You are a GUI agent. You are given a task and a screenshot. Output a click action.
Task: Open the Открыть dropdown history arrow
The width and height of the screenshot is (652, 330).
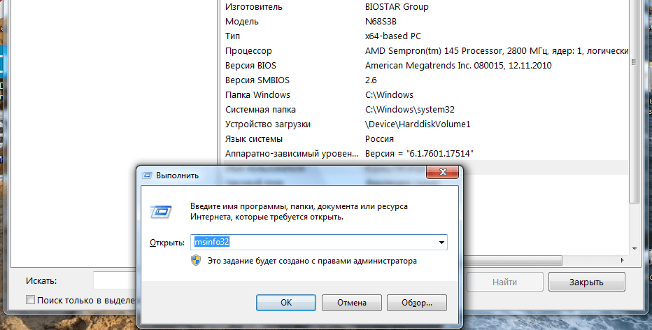(x=441, y=242)
